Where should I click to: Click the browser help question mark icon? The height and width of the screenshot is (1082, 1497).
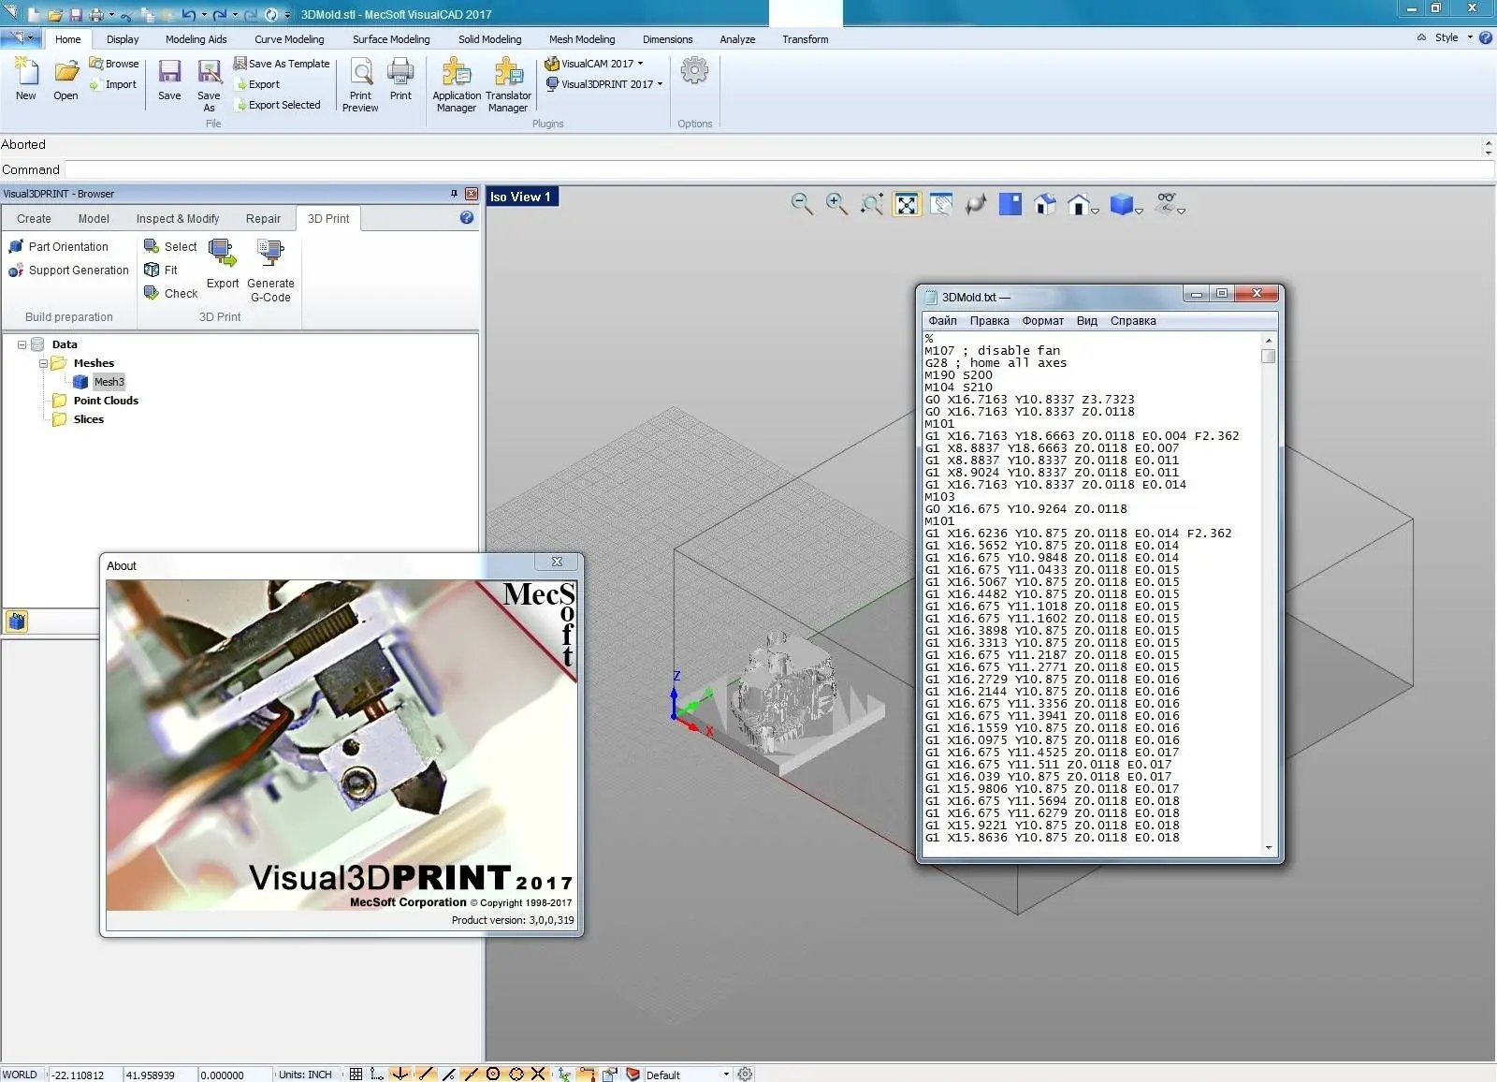(467, 218)
